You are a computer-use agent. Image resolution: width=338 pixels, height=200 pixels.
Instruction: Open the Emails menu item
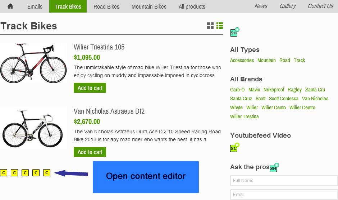tap(35, 6)
